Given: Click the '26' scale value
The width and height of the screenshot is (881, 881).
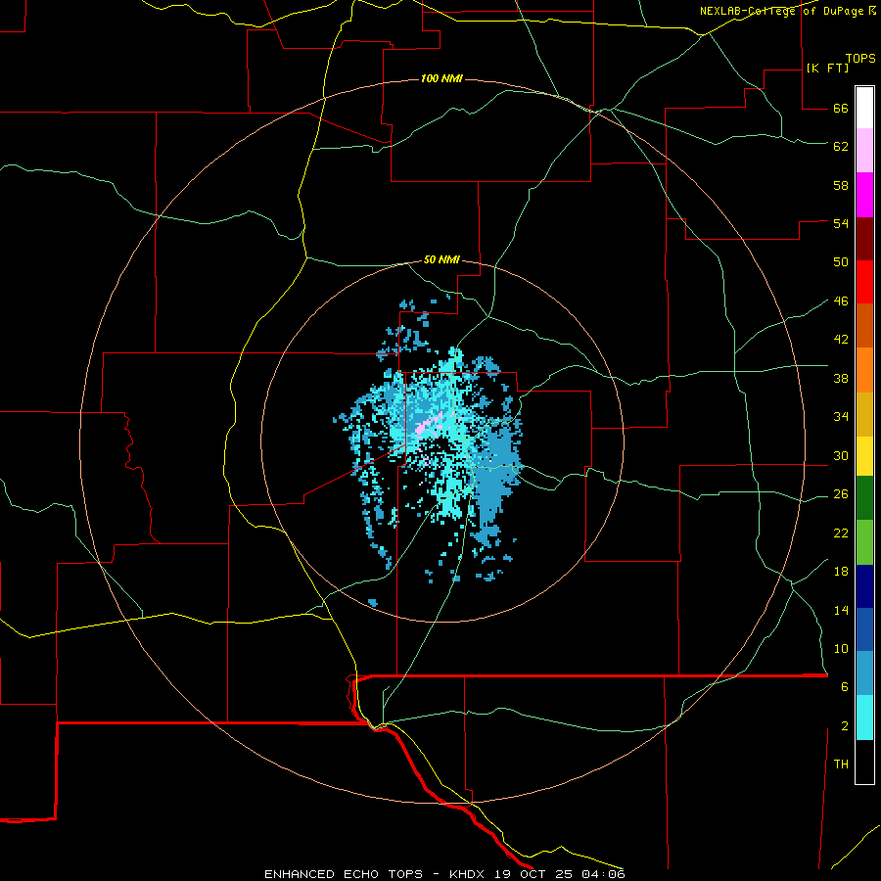Looking at the screenshot, I should point(841,494).
